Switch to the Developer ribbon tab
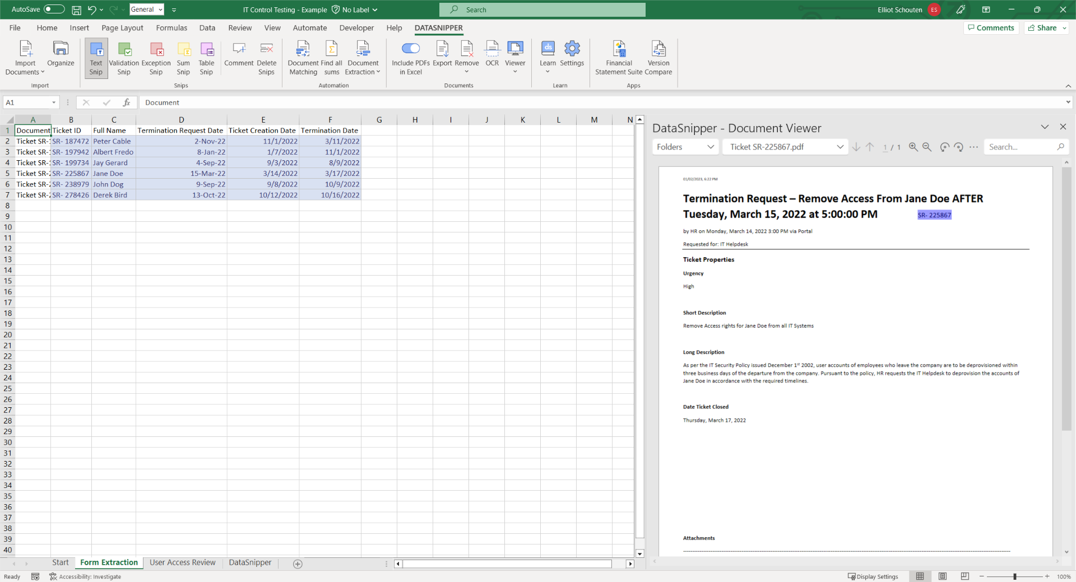The height and width of the screenshot is (582, 1076). pyautogui.click(x=356, y=28)
